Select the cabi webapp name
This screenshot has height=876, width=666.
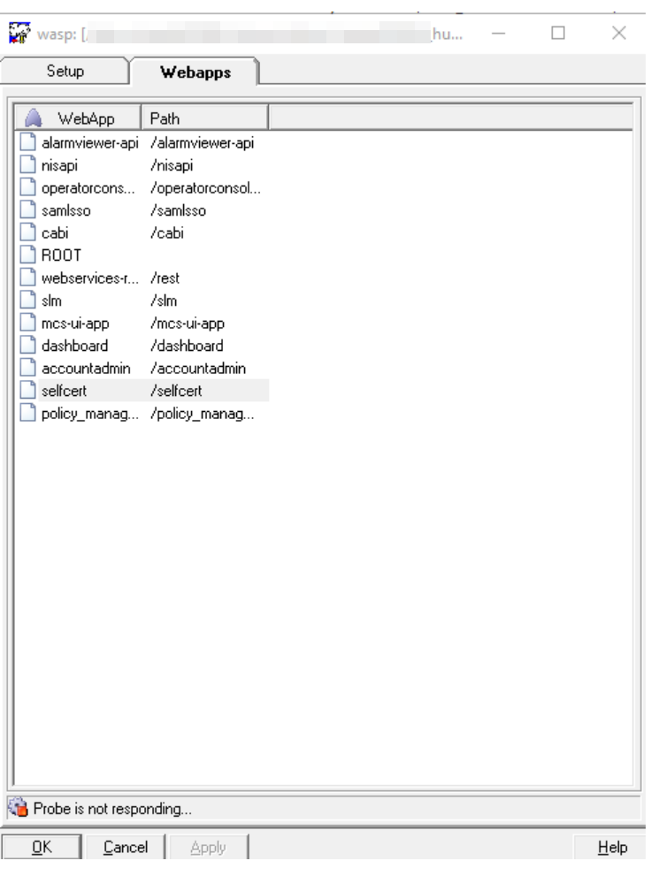(x=55, y=233)
